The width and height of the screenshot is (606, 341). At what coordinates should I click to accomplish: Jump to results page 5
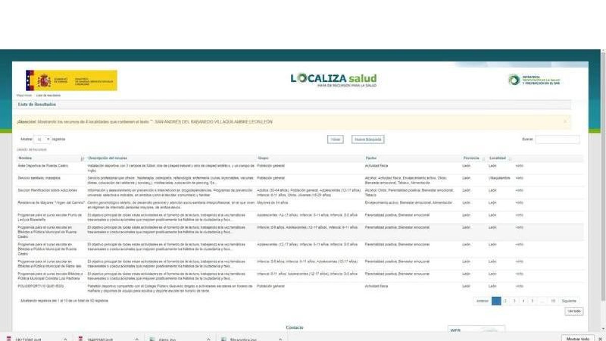click(x=532, y=301)
